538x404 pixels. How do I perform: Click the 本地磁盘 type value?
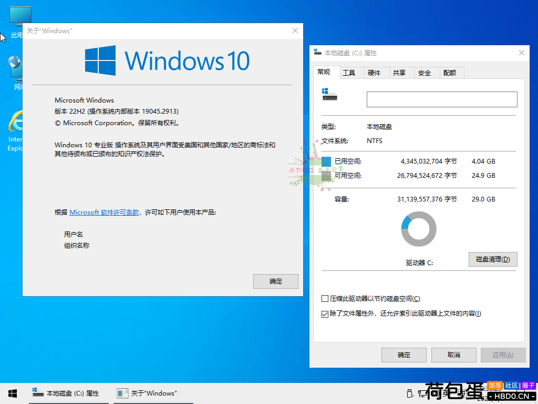(379, 127)
